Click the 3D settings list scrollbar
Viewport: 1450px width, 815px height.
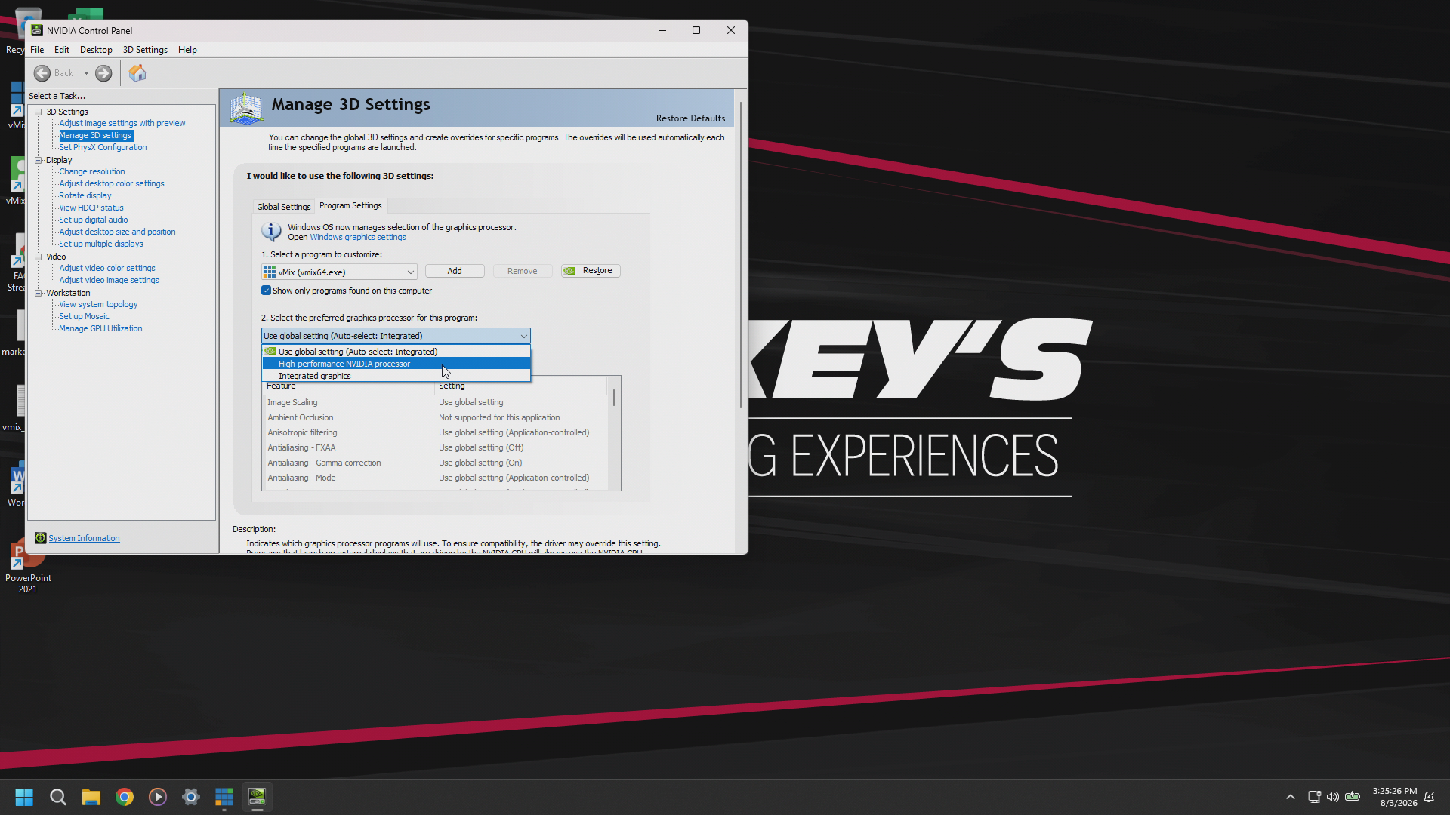614,398
